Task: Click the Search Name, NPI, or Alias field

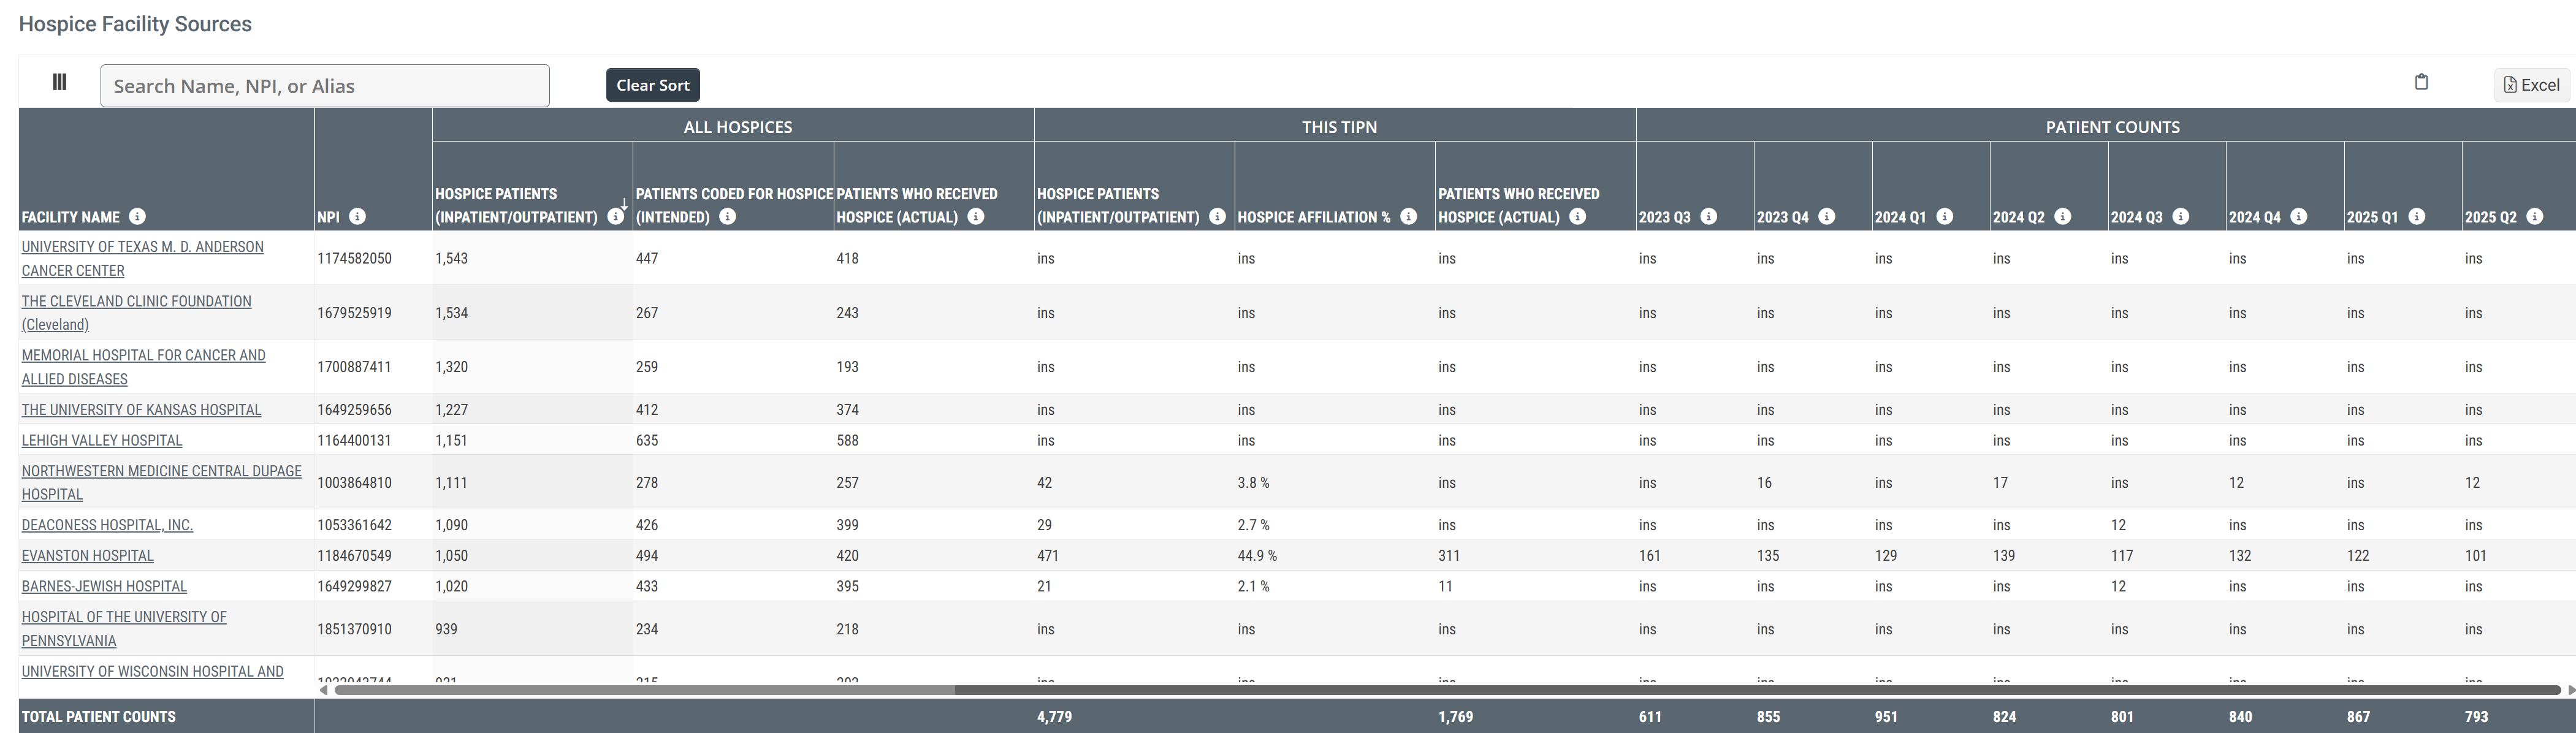Action: coord(324,86)
